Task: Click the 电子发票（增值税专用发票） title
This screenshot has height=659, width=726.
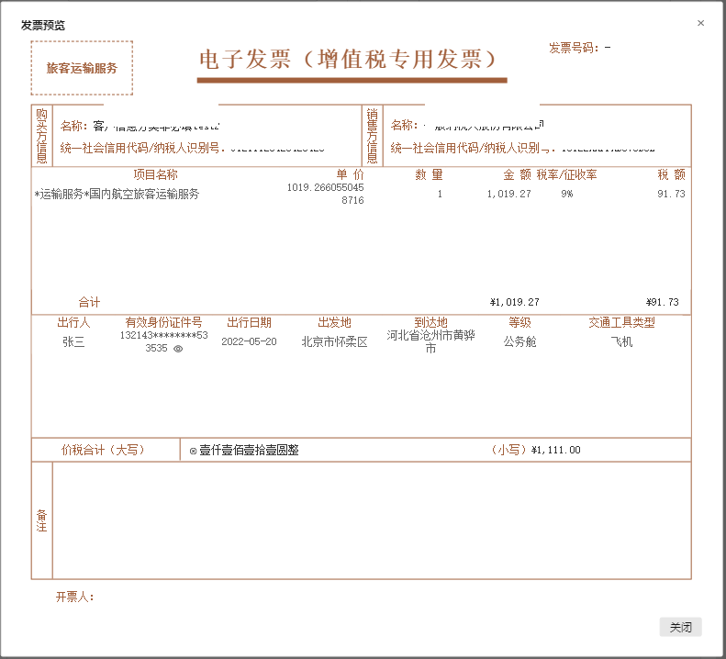Action: point(351,60)
